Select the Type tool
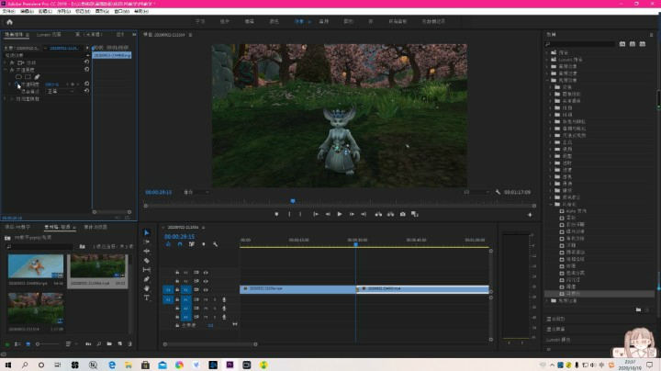 [147, 298]
